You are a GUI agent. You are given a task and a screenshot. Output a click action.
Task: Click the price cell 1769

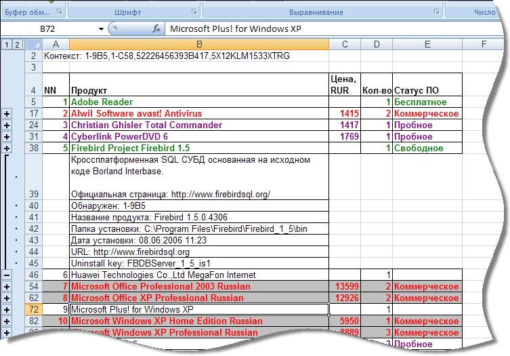[345, 136]
